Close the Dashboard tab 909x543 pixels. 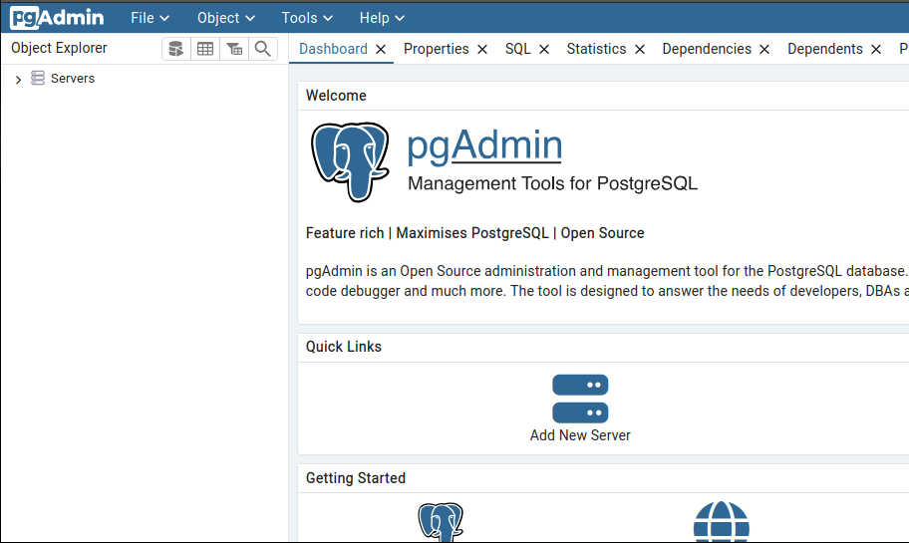(381, 49)
